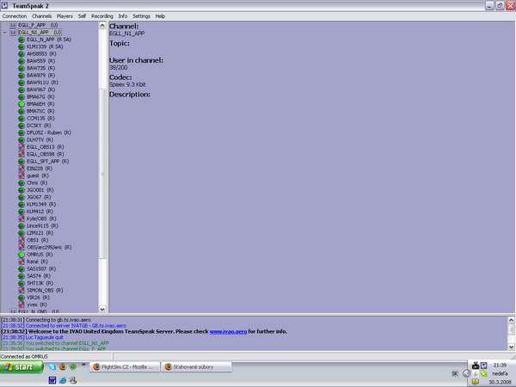Viewport: 516px width, 387px height.
Task: Click the player icon next to Chris
Action: pyautogui.click(x=21, y=183)
